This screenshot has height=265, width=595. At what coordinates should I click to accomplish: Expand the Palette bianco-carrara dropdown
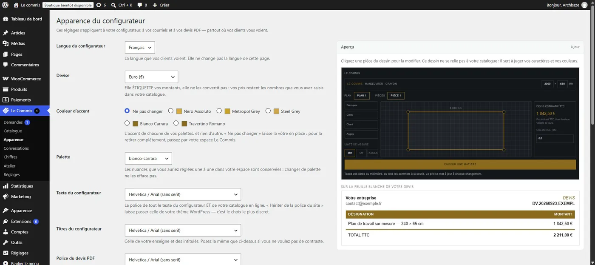148,158
